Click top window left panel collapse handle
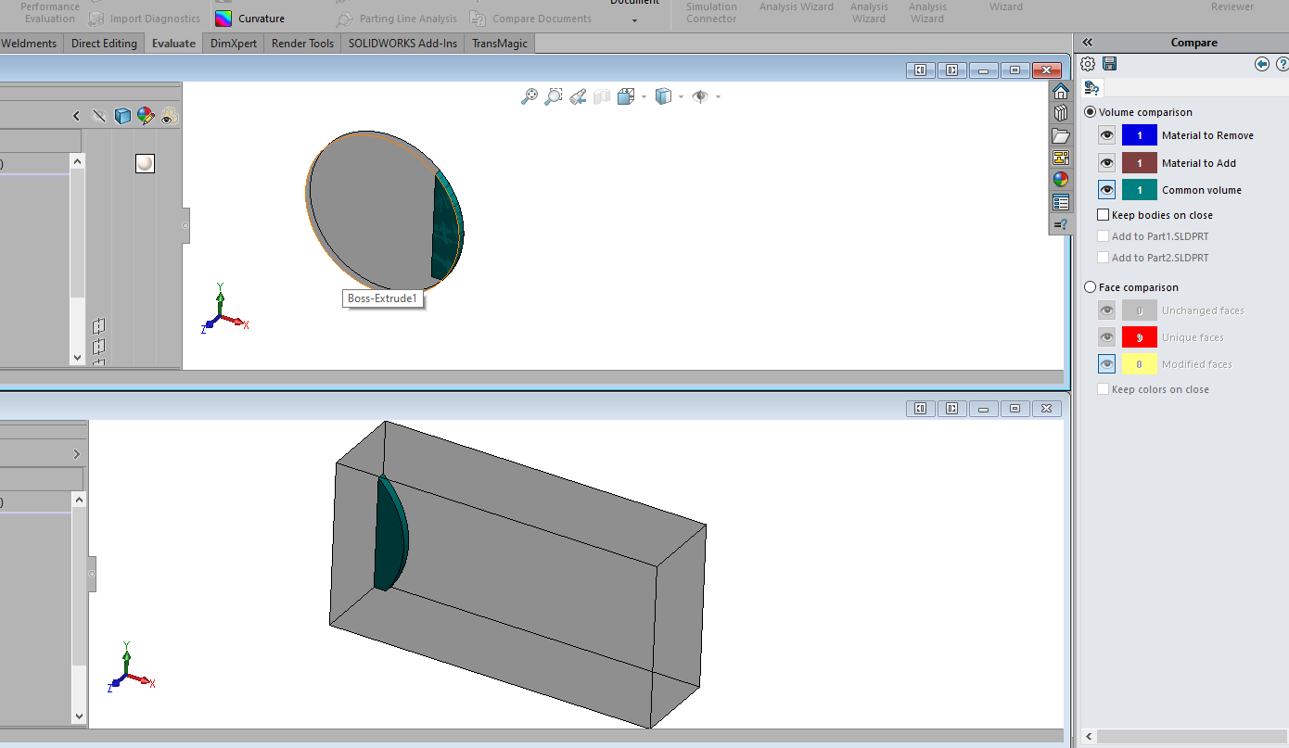The height and width of the screenshot is (748, 1289). click(185, 225)
